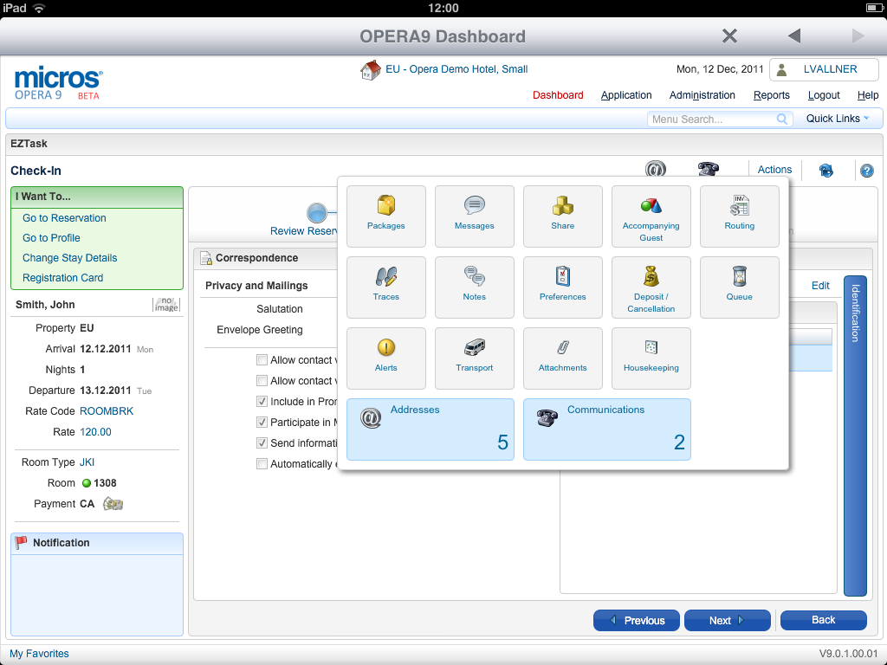Select Go to Profile link

tap(51, 238)
